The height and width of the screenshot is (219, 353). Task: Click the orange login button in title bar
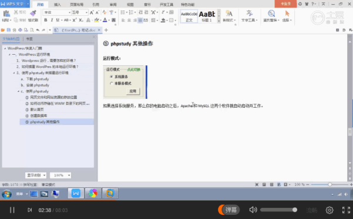[285, 4]
